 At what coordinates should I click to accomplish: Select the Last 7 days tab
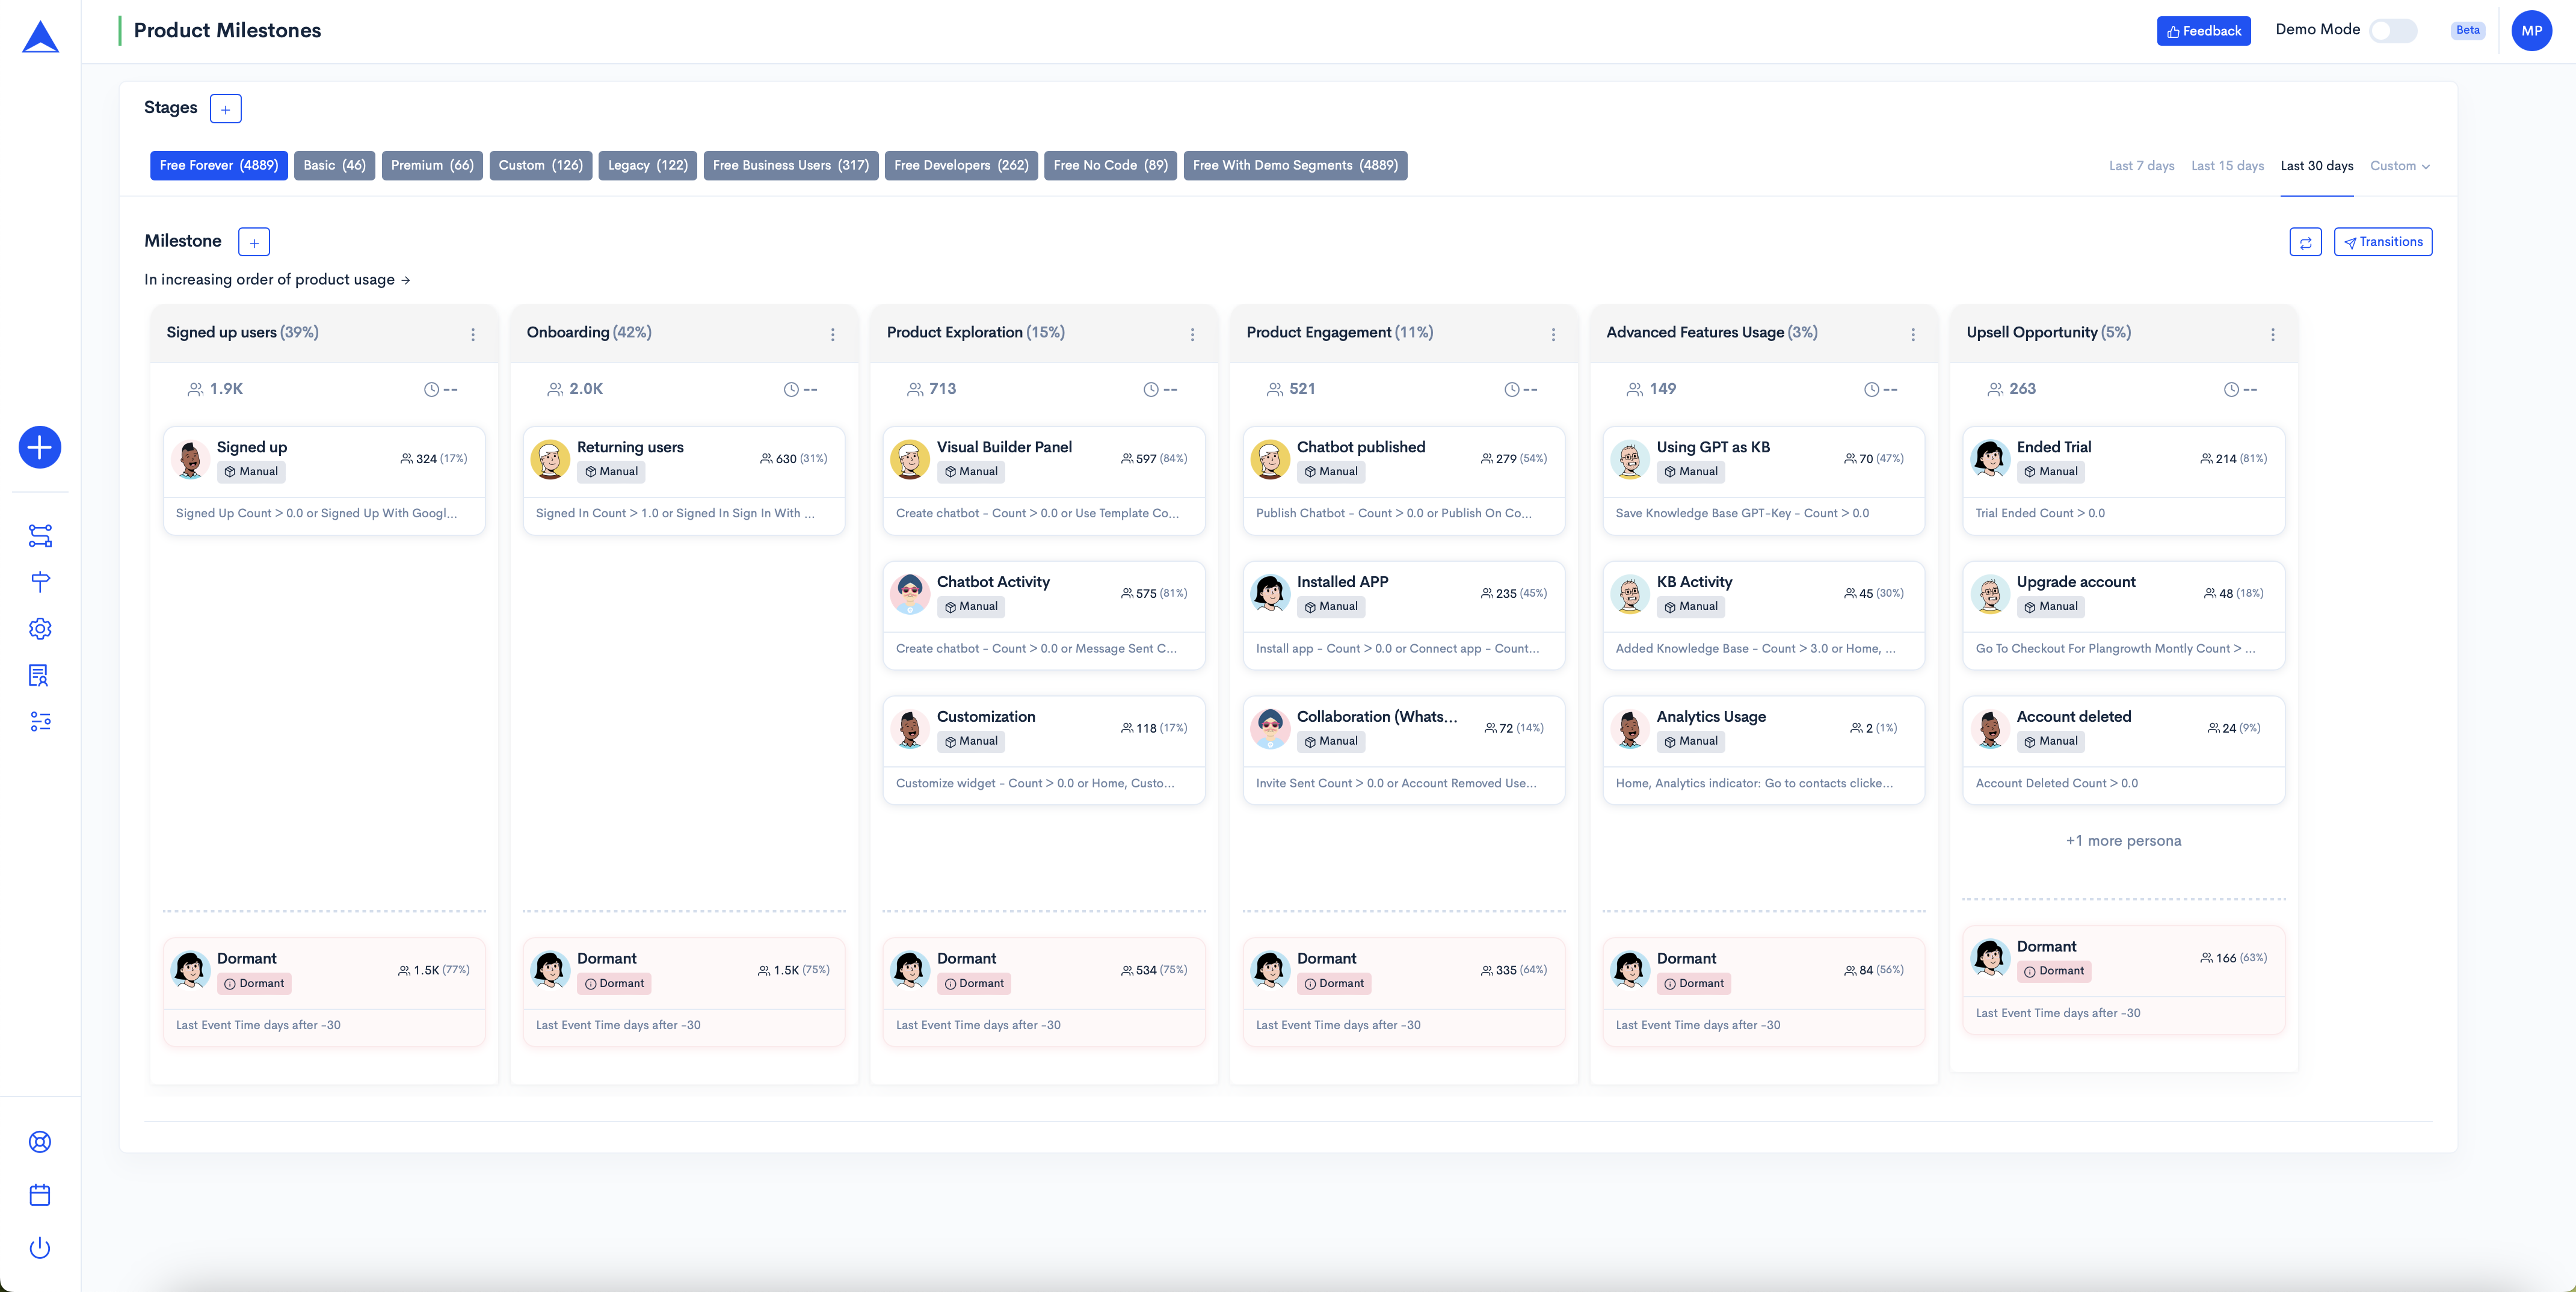click(2141, 166)
